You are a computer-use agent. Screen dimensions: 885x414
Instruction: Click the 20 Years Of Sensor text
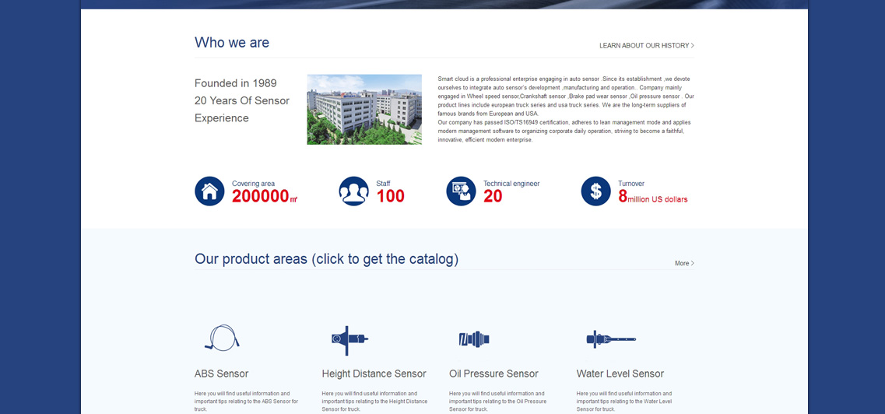tap(242, 101)
